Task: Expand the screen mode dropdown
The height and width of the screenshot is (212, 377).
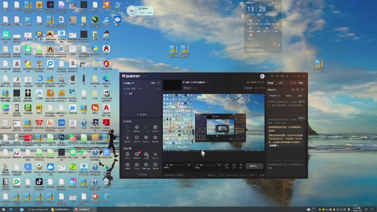Action: coord(128,83)
